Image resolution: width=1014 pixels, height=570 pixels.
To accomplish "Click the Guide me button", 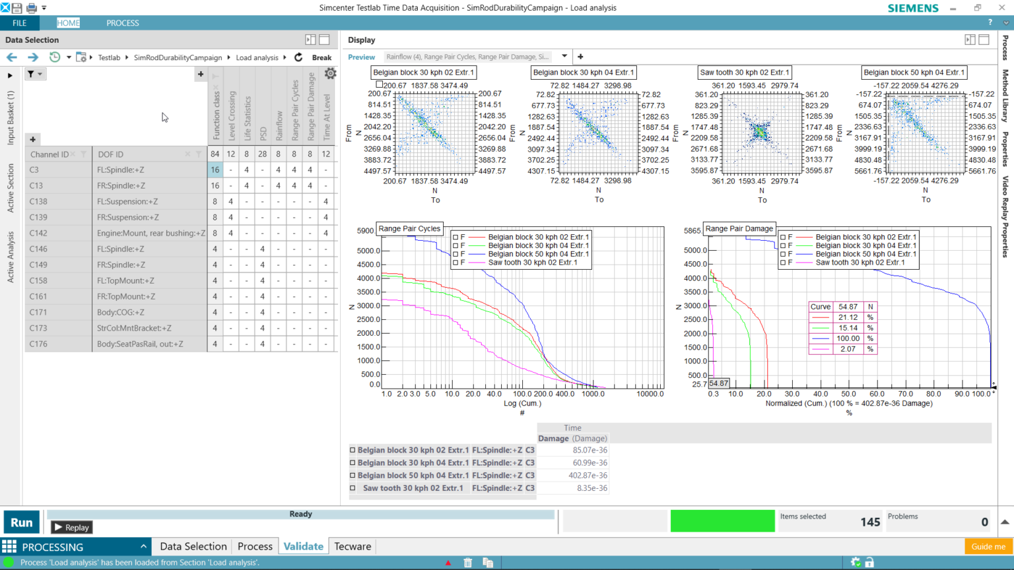I will click(x=988, y=546).
